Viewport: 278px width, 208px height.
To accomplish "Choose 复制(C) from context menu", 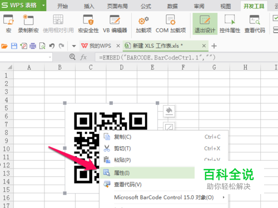I will pos(164,137).
